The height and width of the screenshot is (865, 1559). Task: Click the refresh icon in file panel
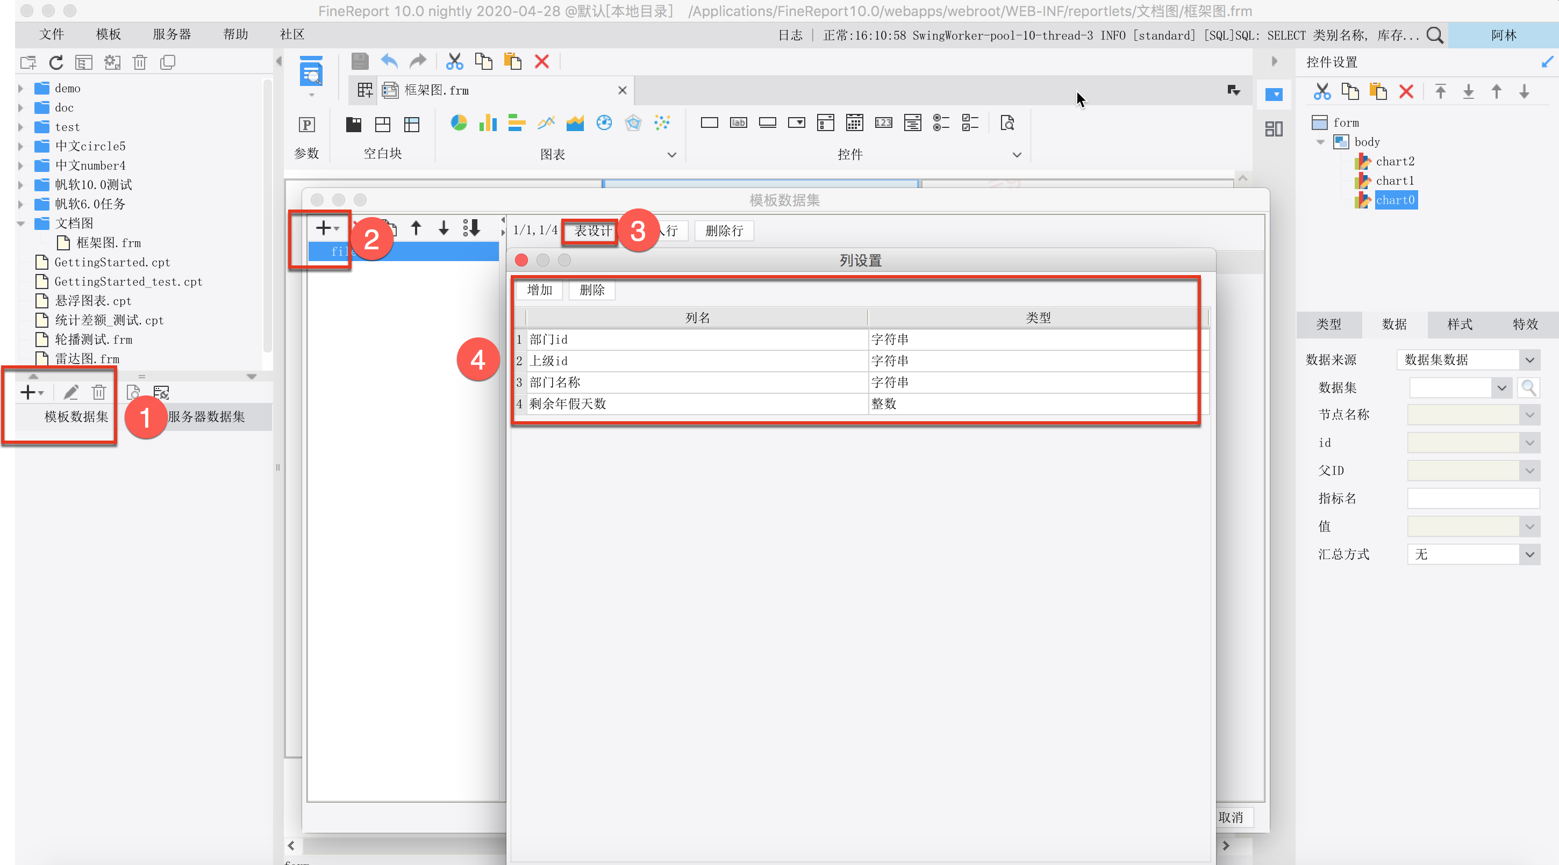pos(56,62)
